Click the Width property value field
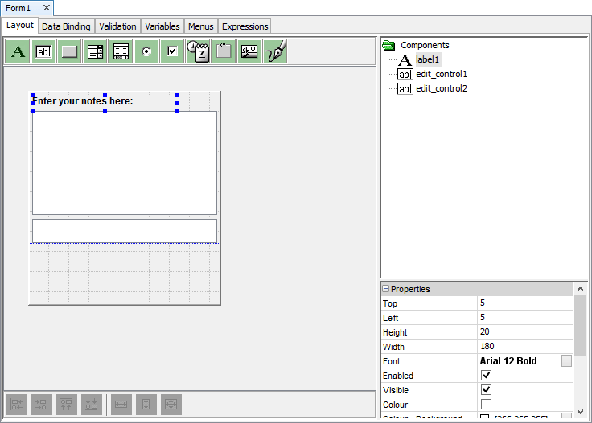The height and width of the screenshot is (423, 592). (x=523, y=347)
